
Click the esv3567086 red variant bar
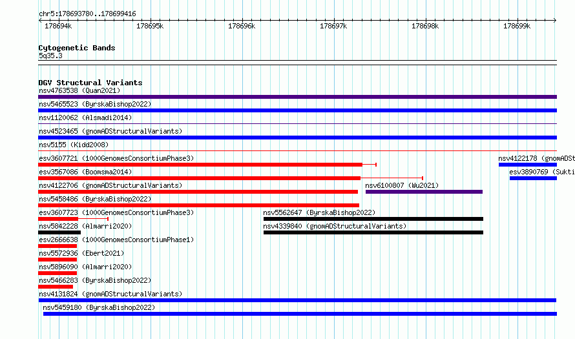[x=199, y=178]
